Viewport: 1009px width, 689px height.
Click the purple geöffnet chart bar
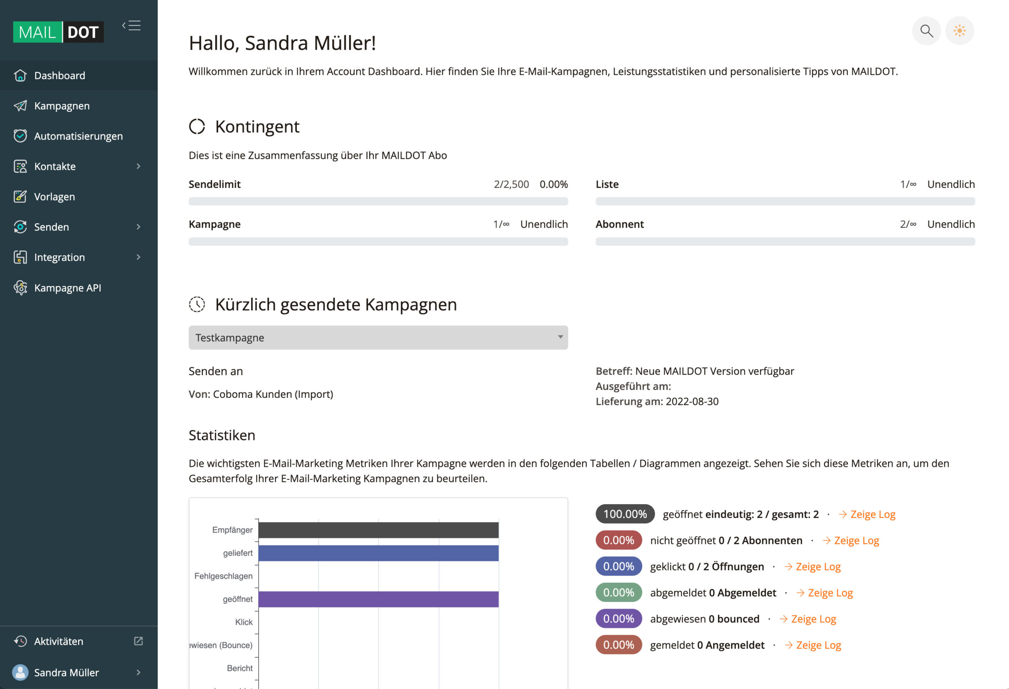378,599
